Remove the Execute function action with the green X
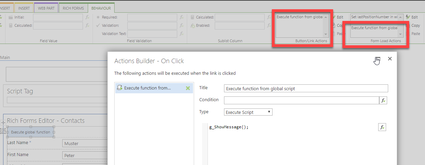The width and height of the screenshot is (425, 165). (188, 88)
